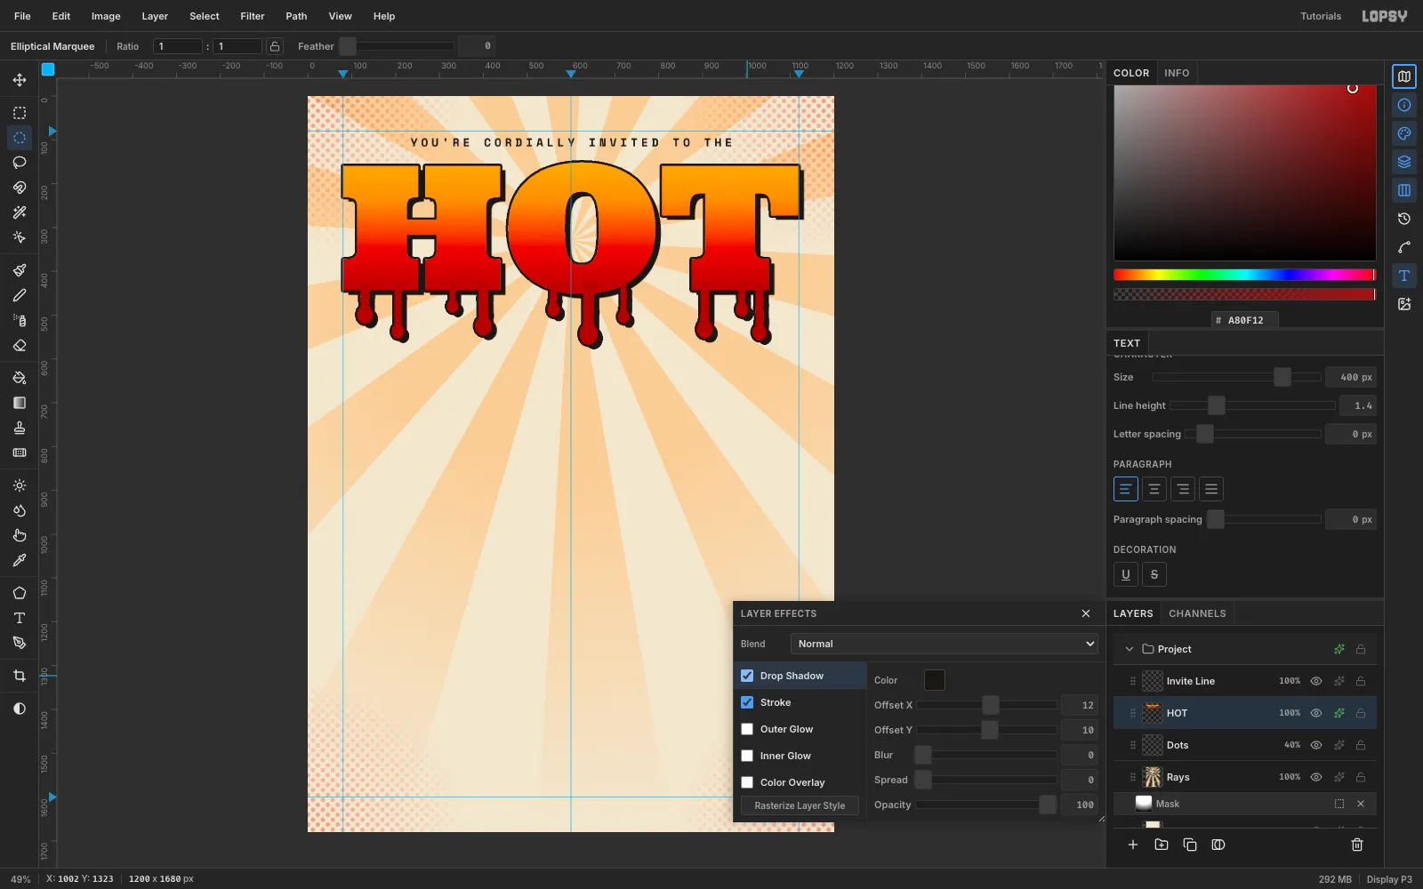Hide the Rays layer
The image size is (1423, 889).
1316,777
